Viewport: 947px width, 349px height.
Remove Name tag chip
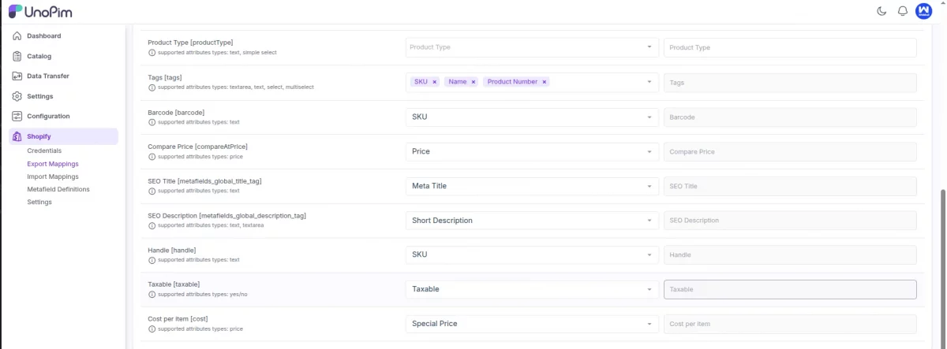tap(473, 82)
